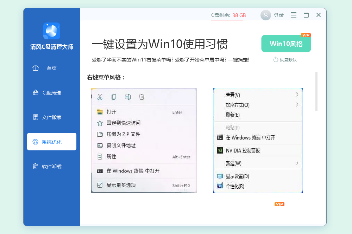Click the 登录 login link

point(279,15)
